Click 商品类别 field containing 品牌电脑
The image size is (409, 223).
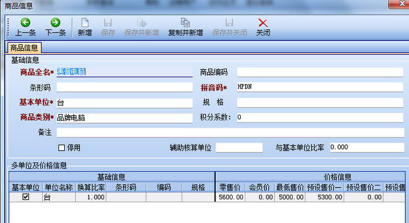pyautogui.click(x=124, y=118)
